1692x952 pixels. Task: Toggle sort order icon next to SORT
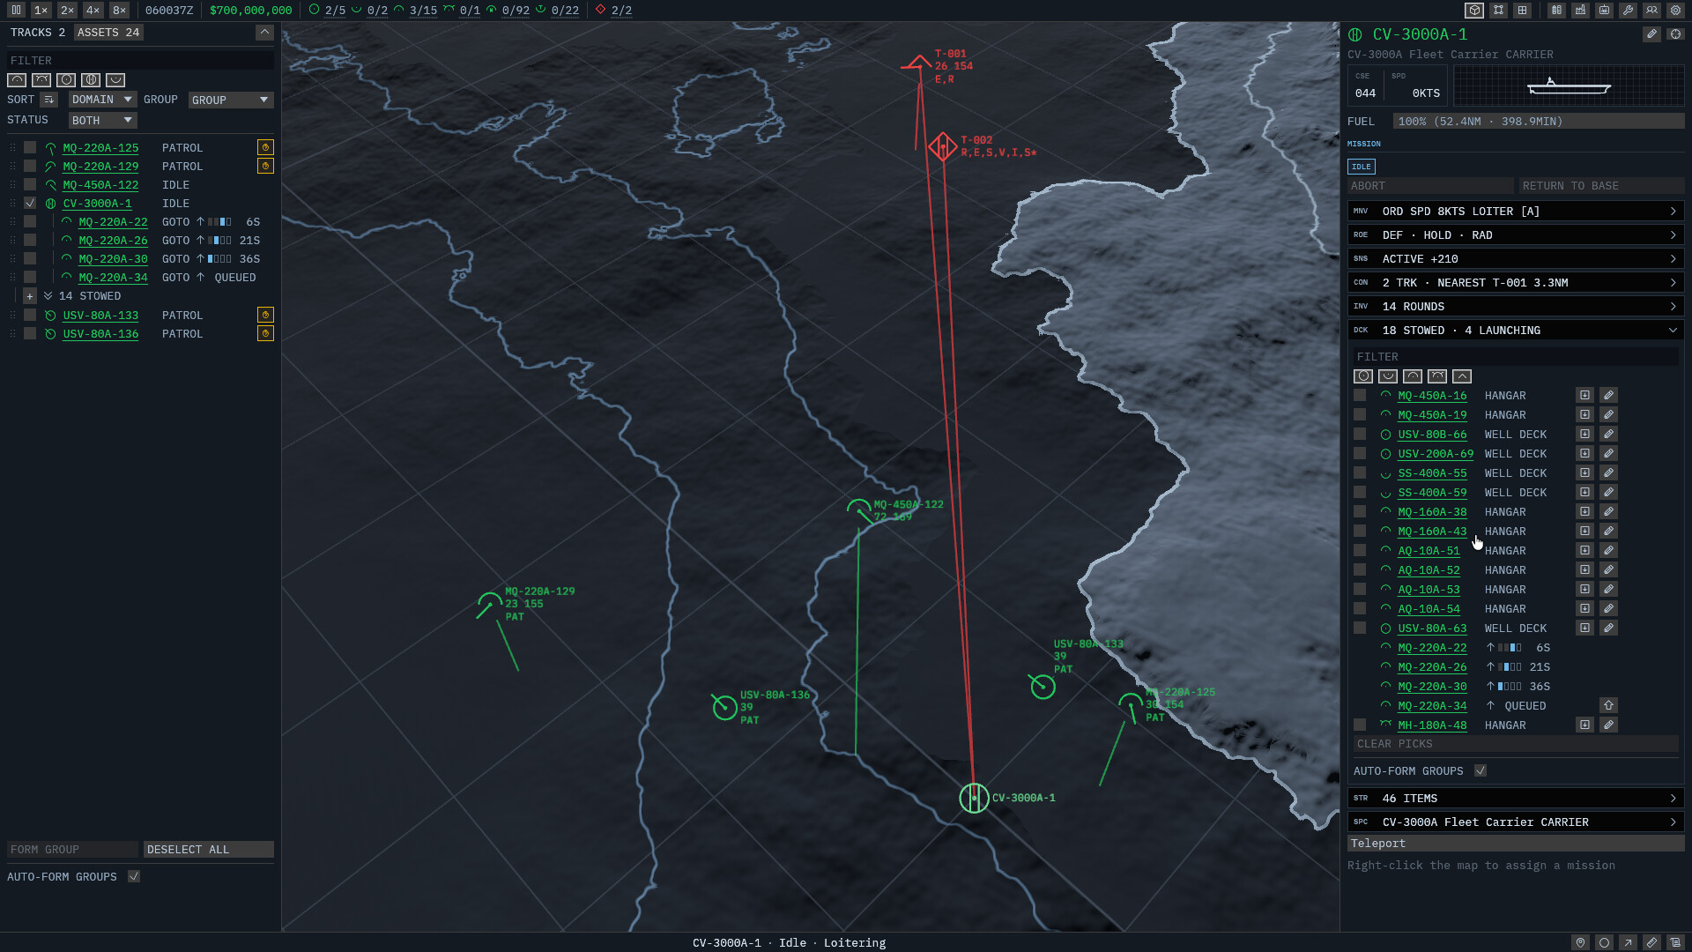pyautogui.click(x=48, y=100)
